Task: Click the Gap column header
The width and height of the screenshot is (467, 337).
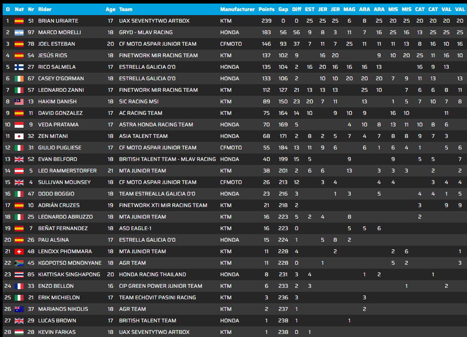Action: tap(283, 9)
